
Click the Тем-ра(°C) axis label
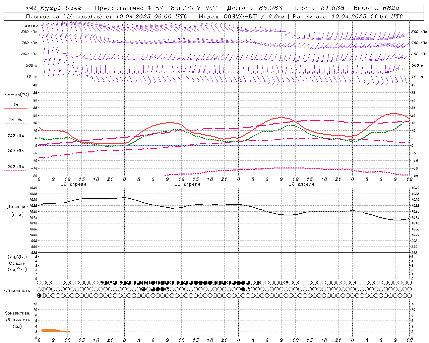(16, 95)
